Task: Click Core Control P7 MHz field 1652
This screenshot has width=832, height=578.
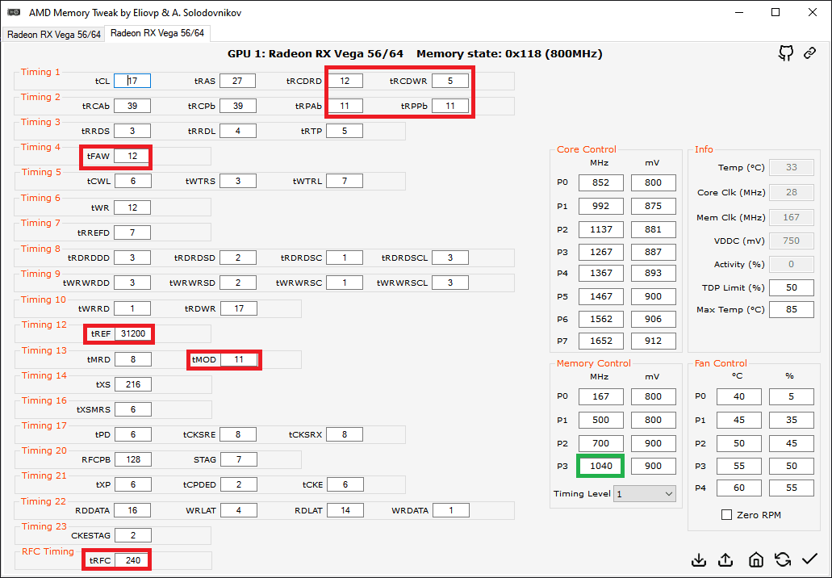Action: 600,341
